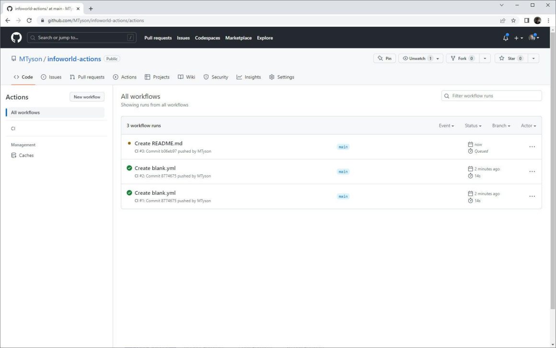The height and width of the screenshot is (348, 556).
Task: Expand the Unwatch dropdown arrow
Action: 438,58
